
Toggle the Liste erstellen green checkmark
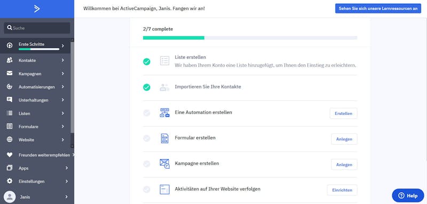(146, 62)
